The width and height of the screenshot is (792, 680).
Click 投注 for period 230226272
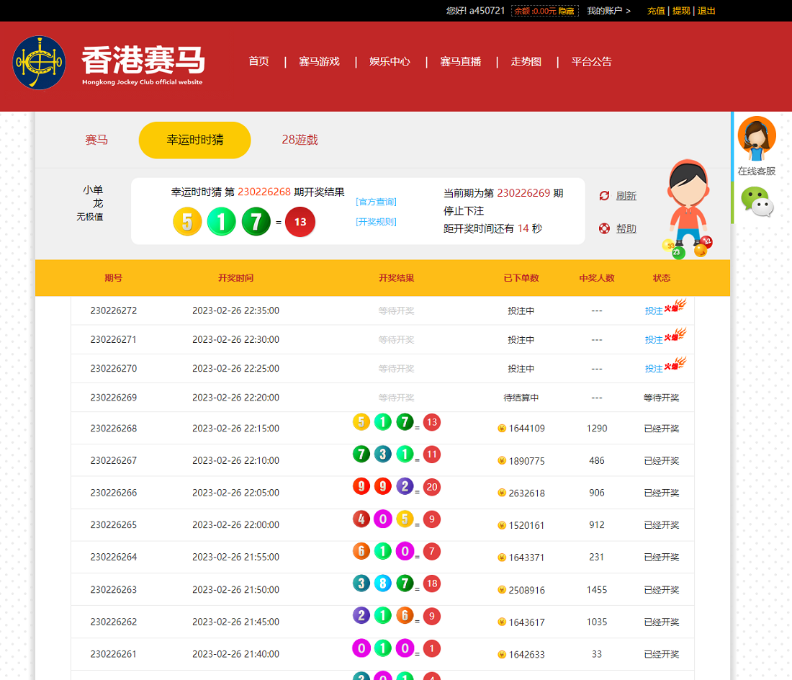(654, 311)
